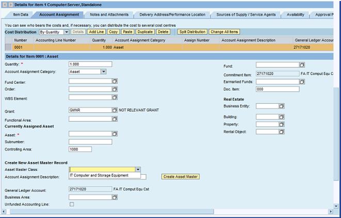
Task: Click the greyed Details button
Action: [x=78, y=32]
